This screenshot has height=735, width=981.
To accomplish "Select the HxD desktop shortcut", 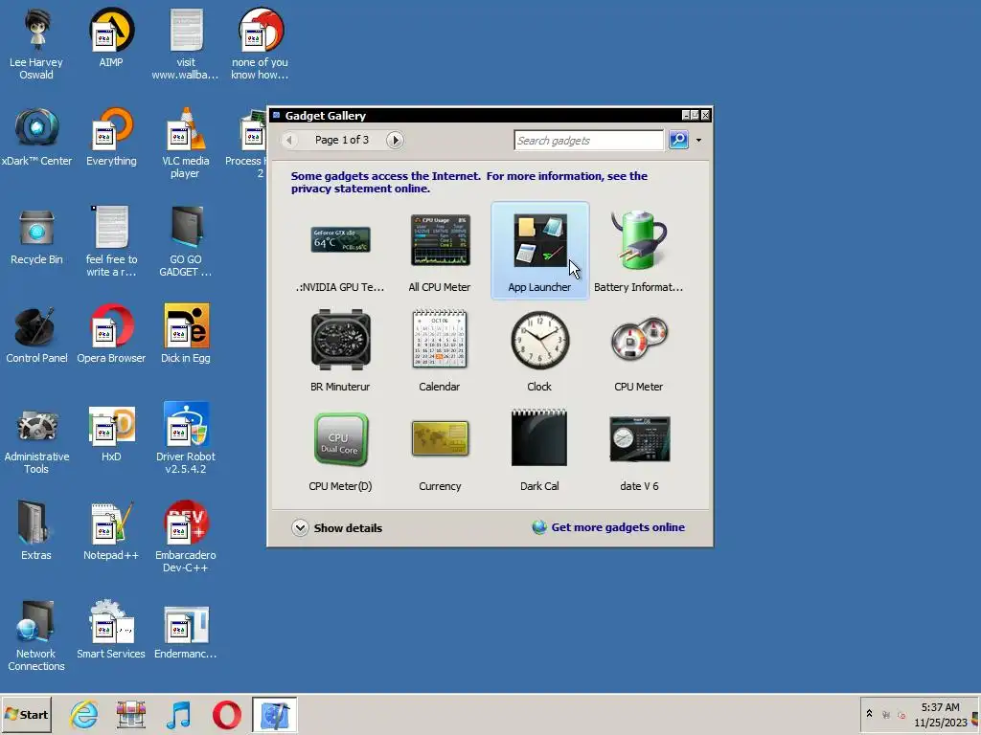I will click(x=111, y=434).
